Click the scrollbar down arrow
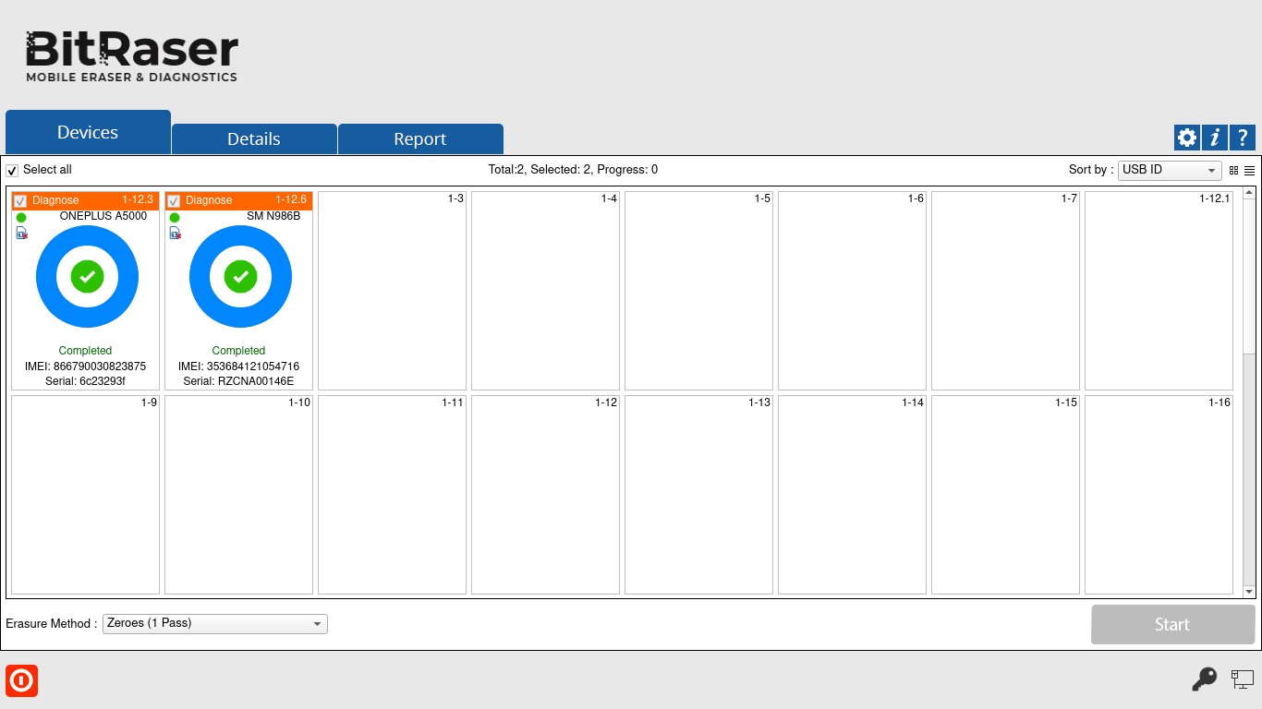This screenshot has height=709, width=1262. click(x=1249, y=592)
